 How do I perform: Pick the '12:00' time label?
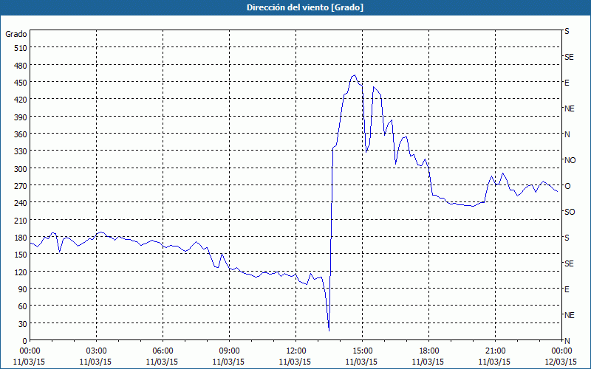point(296,351)
